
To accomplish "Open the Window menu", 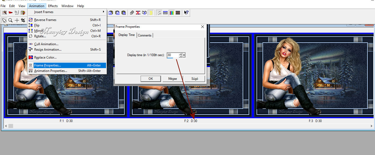I will tap(67, 6).
